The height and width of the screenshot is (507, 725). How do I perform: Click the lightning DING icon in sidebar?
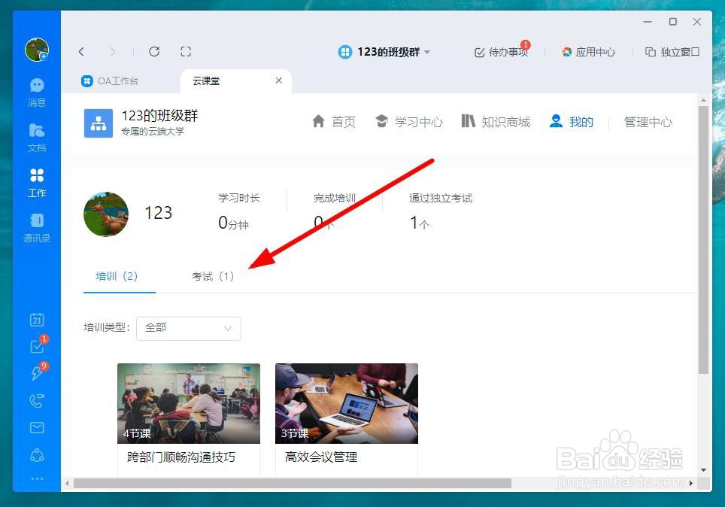click(x=37, y=372)
